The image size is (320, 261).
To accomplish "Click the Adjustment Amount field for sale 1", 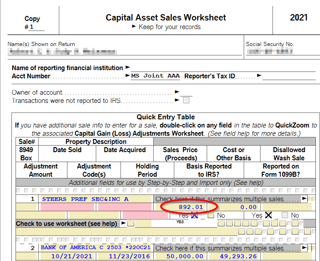I will click(41, 215).
